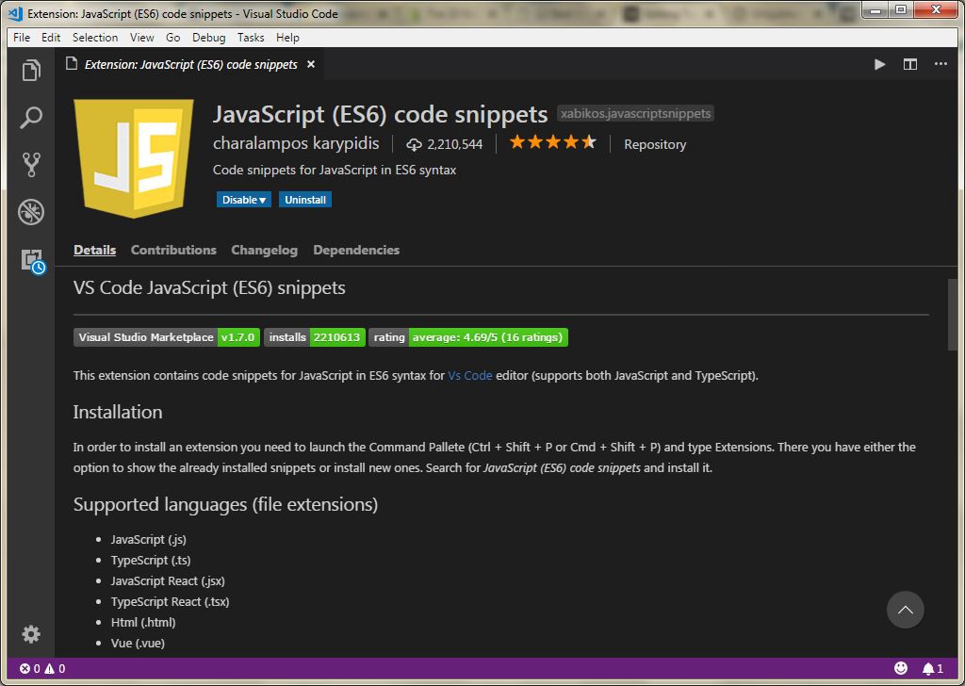Open the Extensions view with pending update

31,261
